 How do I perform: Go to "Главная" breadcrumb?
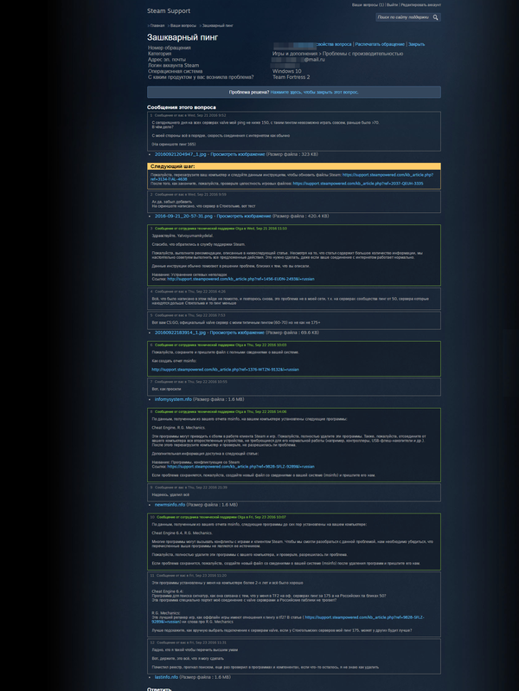tap(157, 26)
